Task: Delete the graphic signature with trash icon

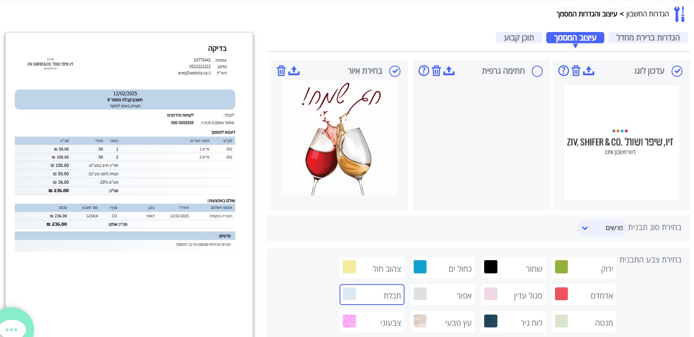Action: click(x=437, y=71)
